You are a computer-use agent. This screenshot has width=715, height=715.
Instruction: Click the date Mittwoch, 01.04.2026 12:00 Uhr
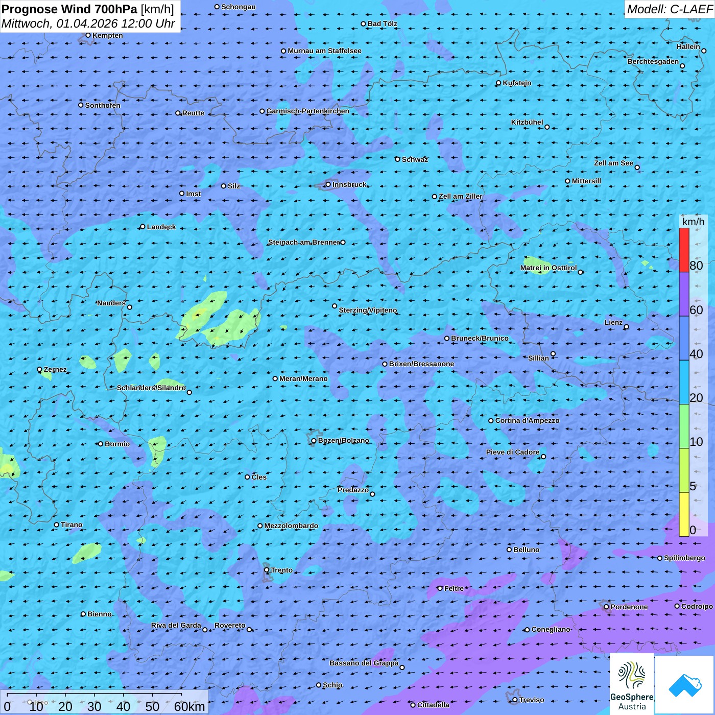pos(88,23)
